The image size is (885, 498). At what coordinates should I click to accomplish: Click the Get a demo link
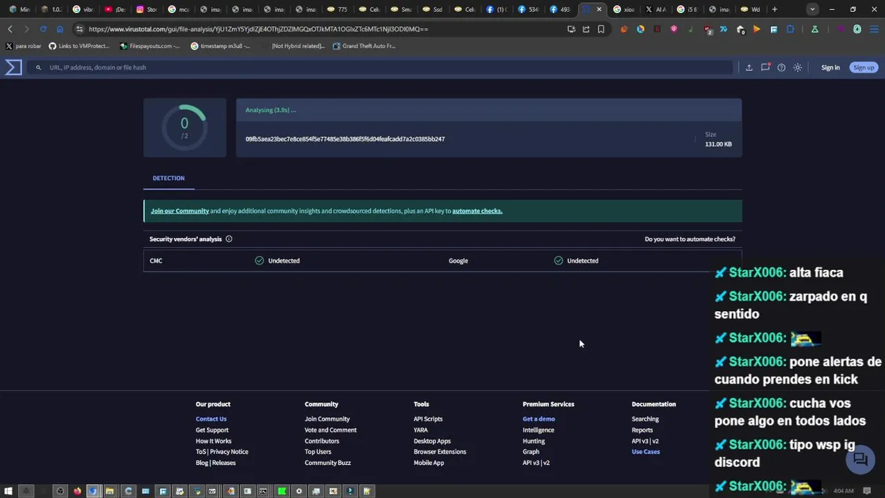tap(539, 419)
